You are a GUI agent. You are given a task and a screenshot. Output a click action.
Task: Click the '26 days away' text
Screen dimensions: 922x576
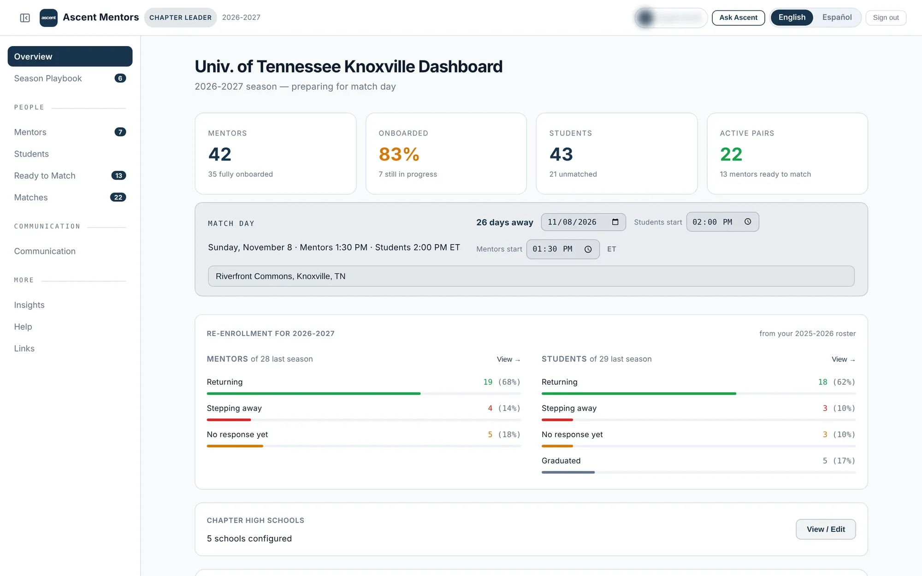coord(505,222)
